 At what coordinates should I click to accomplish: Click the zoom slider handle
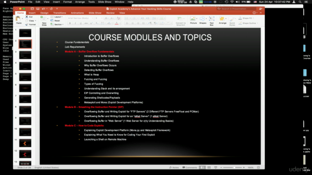pyautogui.click(x=234, y=167)
